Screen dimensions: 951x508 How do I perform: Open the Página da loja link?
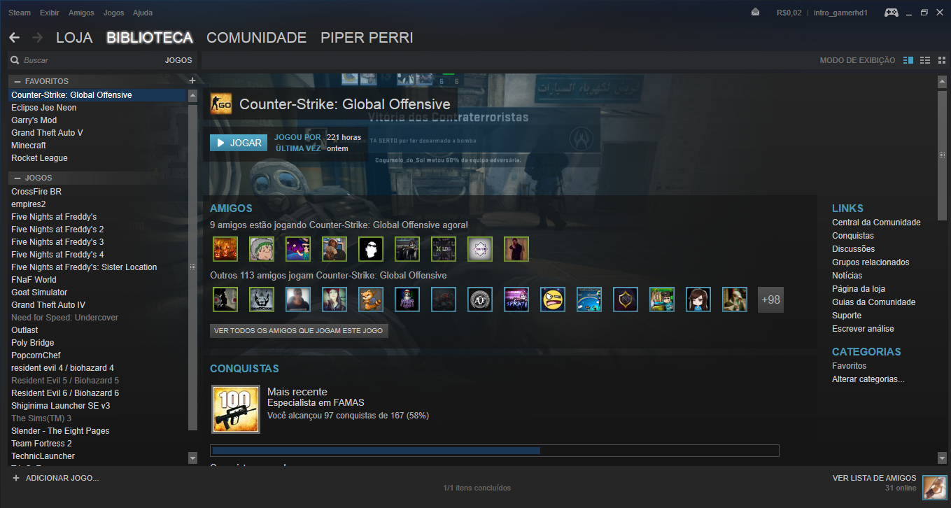[x=858, y=289]
